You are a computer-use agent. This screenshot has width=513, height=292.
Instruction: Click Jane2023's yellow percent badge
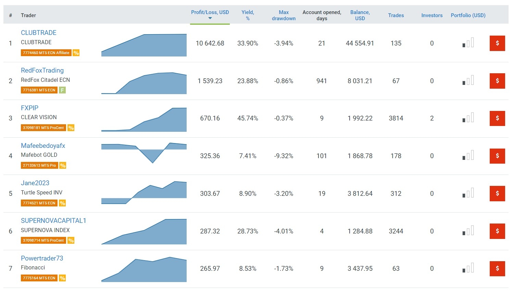pos(63,203)
